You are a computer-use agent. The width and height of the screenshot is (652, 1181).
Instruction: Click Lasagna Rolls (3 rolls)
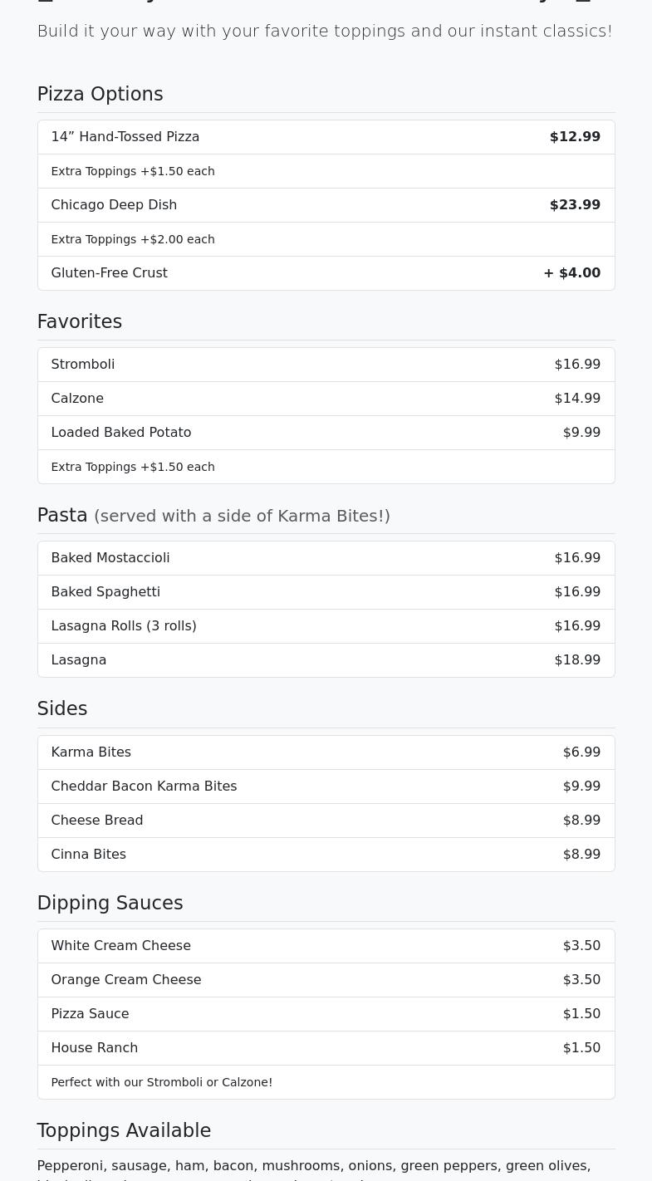(x=124, y=626)
